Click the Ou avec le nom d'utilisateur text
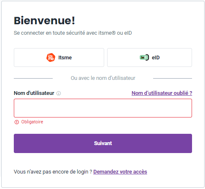The height and width of the screenshot is (189, 205). coord(103,78)
